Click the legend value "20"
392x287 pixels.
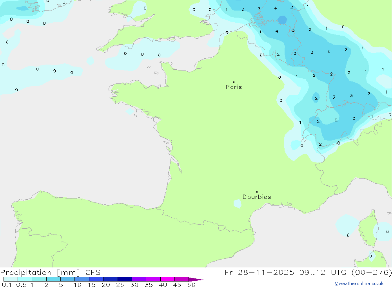pyautogui.click(x=106, y=285)
